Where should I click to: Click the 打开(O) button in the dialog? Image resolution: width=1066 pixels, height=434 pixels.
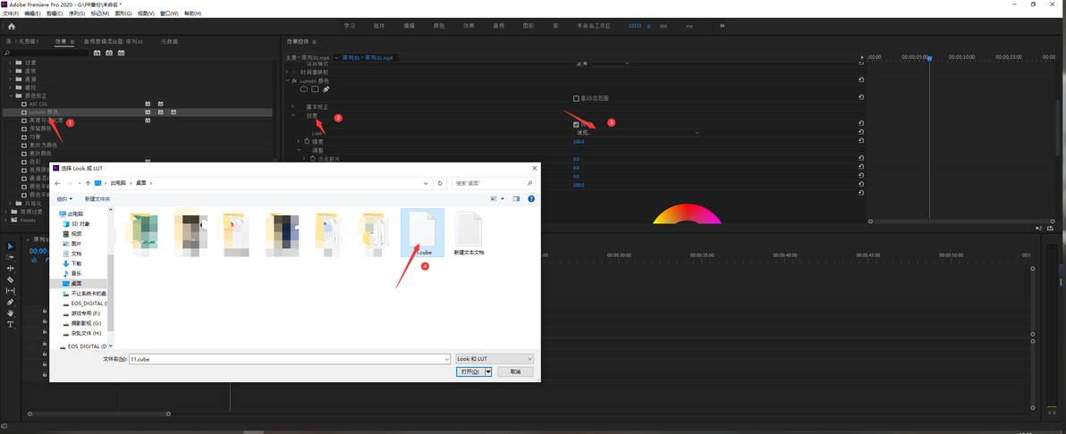click(x=470, y=372)
